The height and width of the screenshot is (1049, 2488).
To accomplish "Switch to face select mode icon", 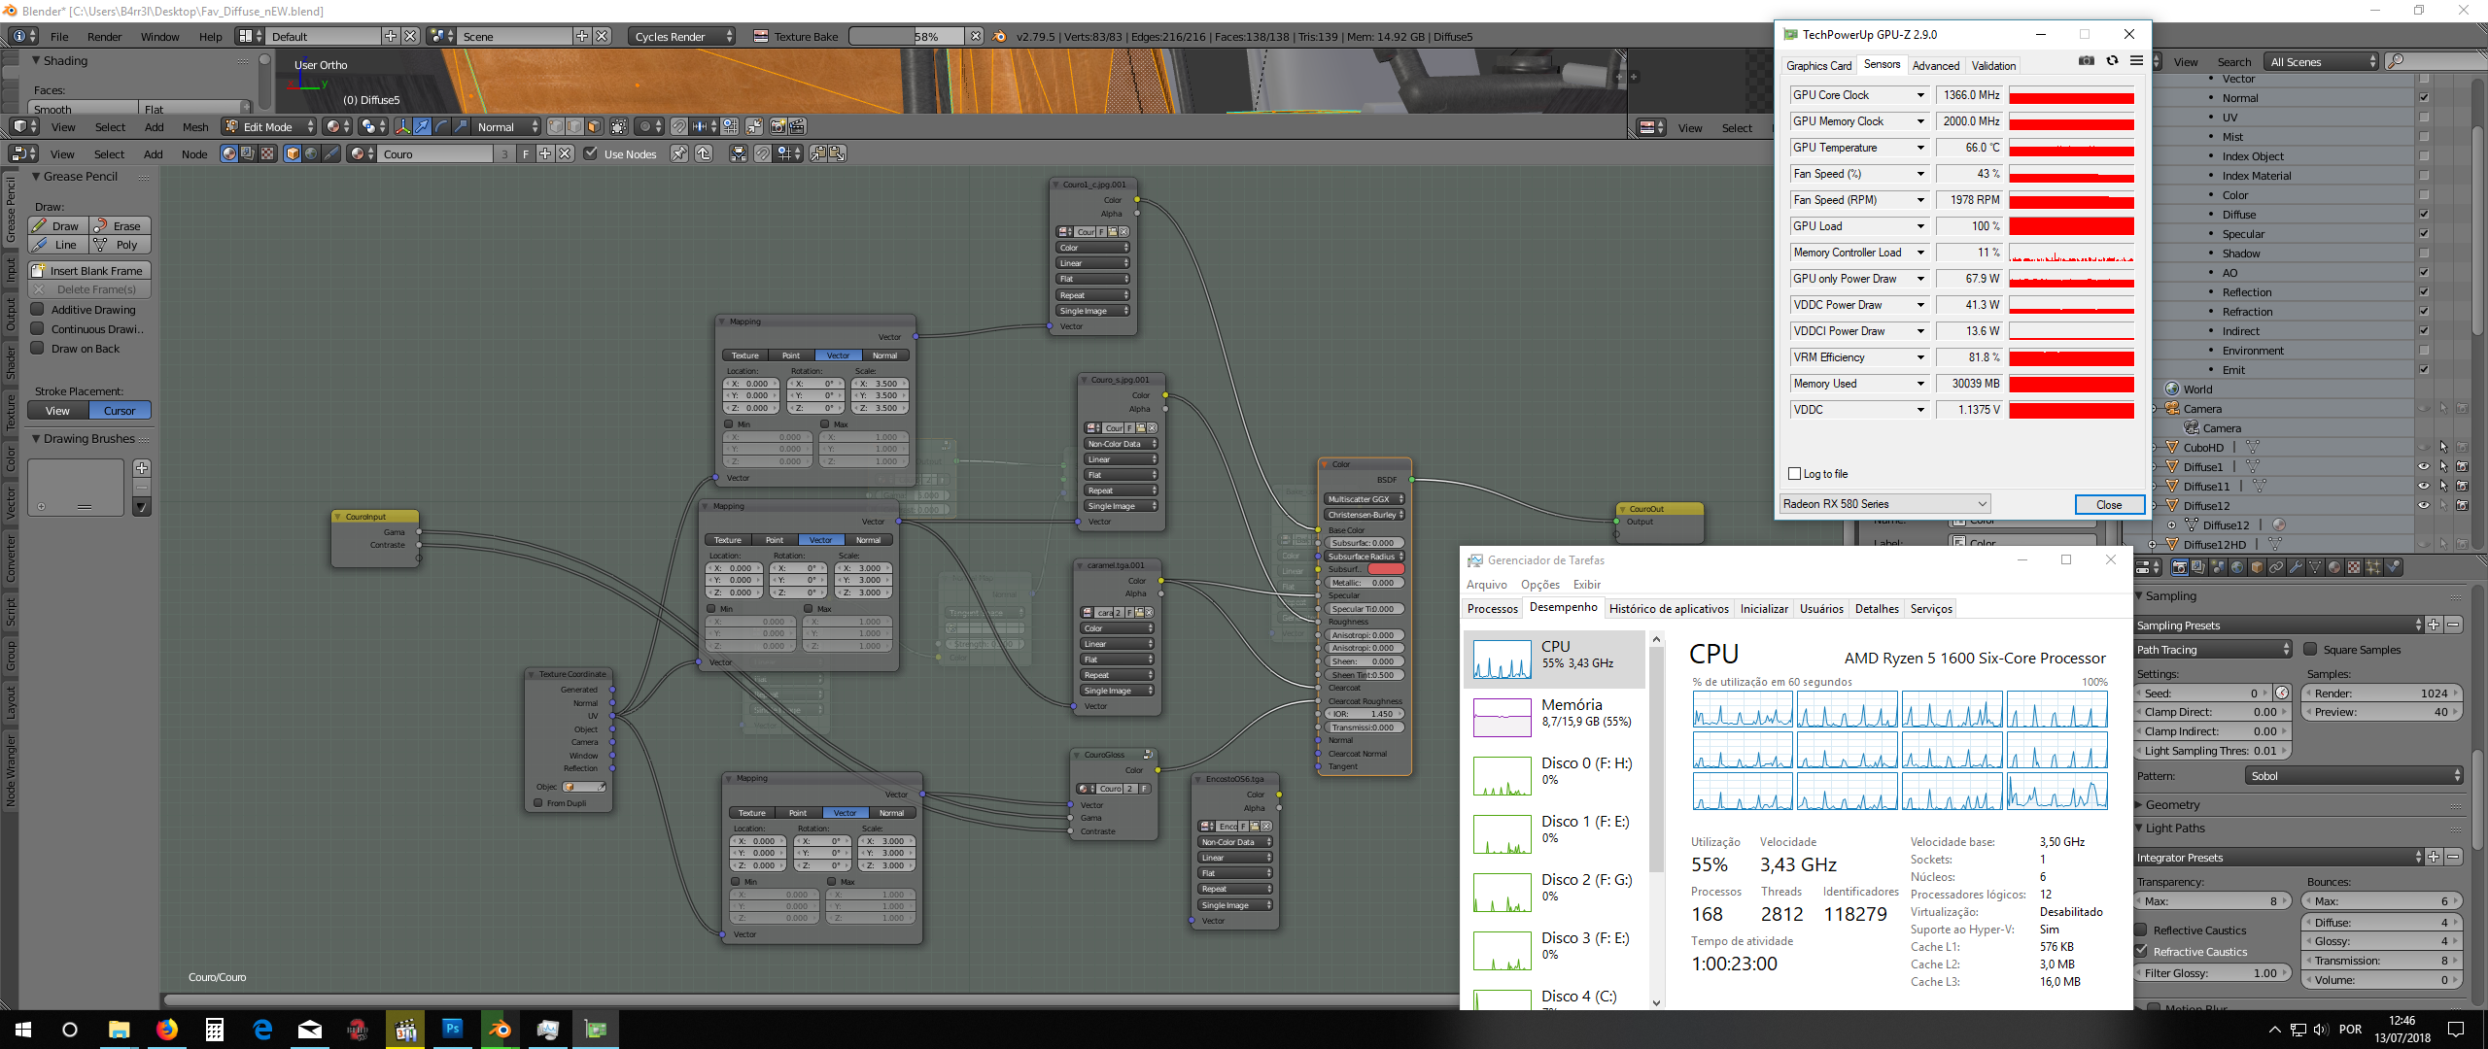I will point(594,126).
